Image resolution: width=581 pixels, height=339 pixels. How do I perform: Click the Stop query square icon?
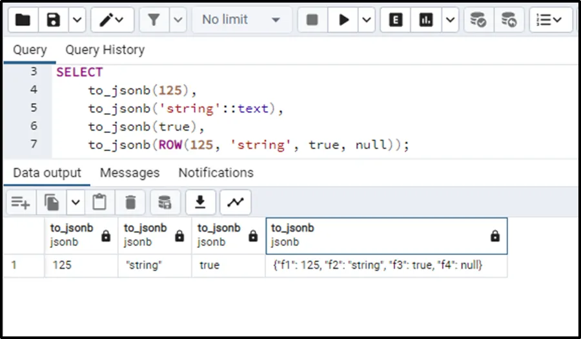point(312,20)
